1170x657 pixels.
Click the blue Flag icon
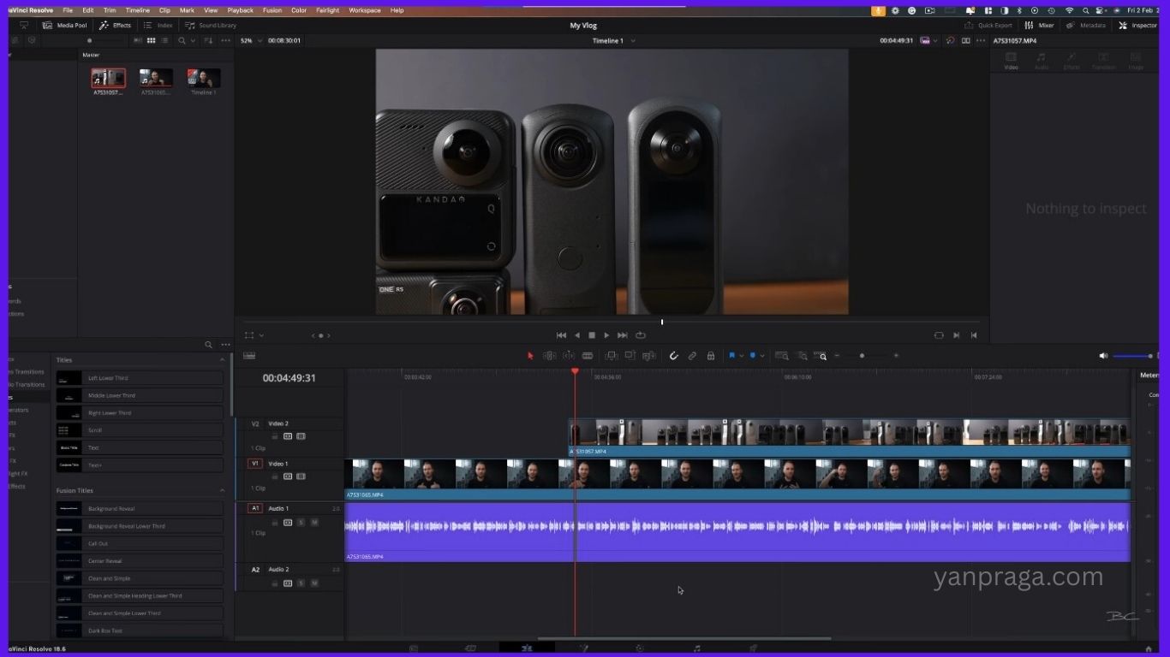(731, 356)
